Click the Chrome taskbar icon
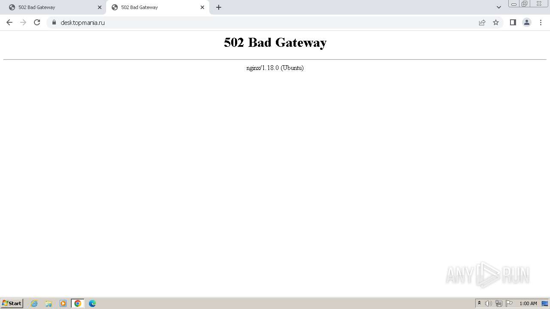The width and height of the screenshot is (550, 309). coord(78,303)
